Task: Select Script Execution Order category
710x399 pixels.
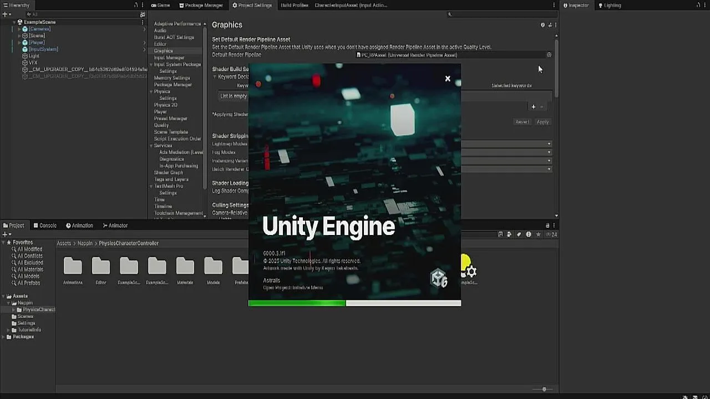Action: (177, 139)
